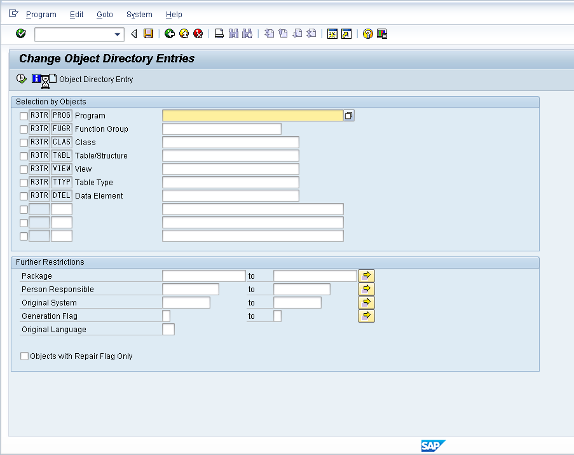Click the Execute clock icon

(x=22, y=79)
